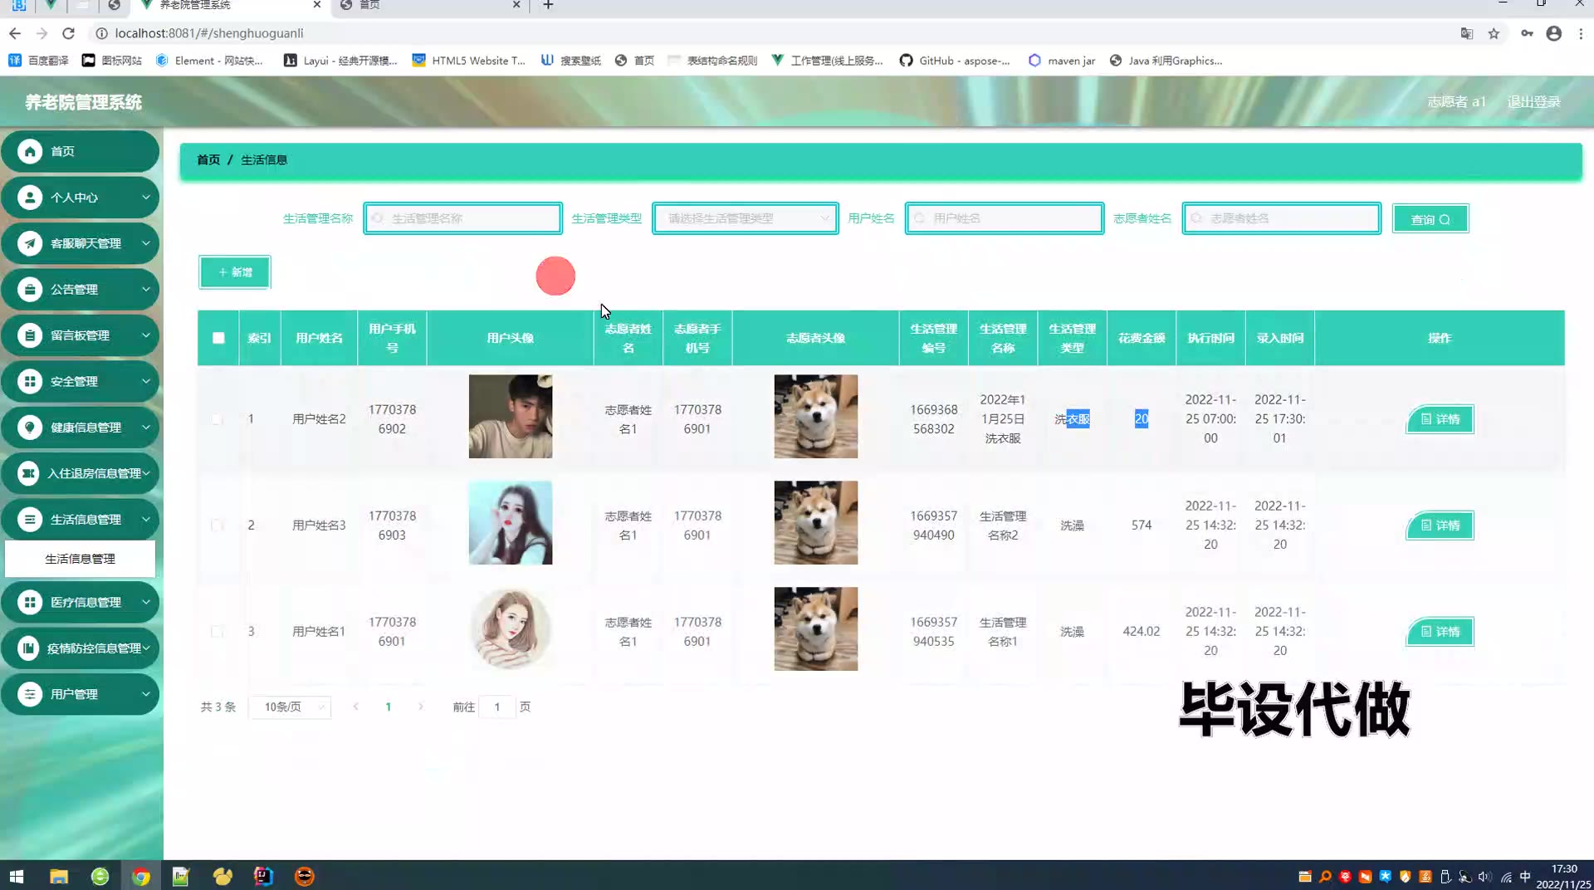Screen dimensions: 1594x890
Task: Expand the 客服聊天管理 menu chevron
Action: pyautogui.click(x=145, y=243)
